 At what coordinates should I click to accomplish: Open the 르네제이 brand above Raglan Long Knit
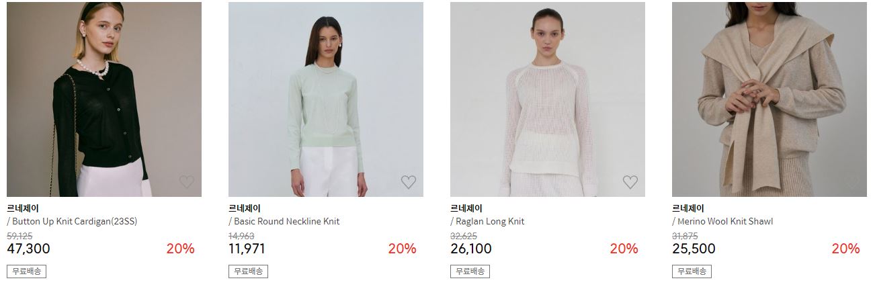[466, 208]
